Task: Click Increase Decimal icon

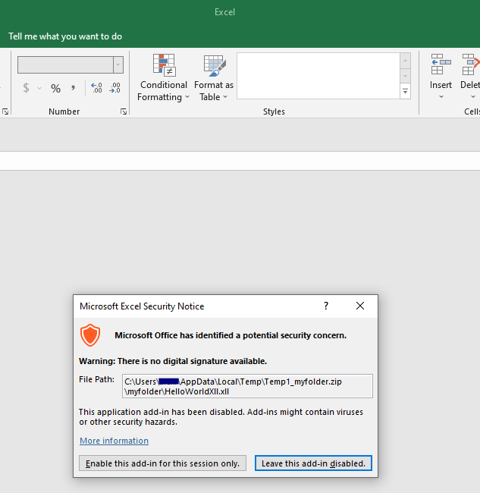Action: click(96, 88)
